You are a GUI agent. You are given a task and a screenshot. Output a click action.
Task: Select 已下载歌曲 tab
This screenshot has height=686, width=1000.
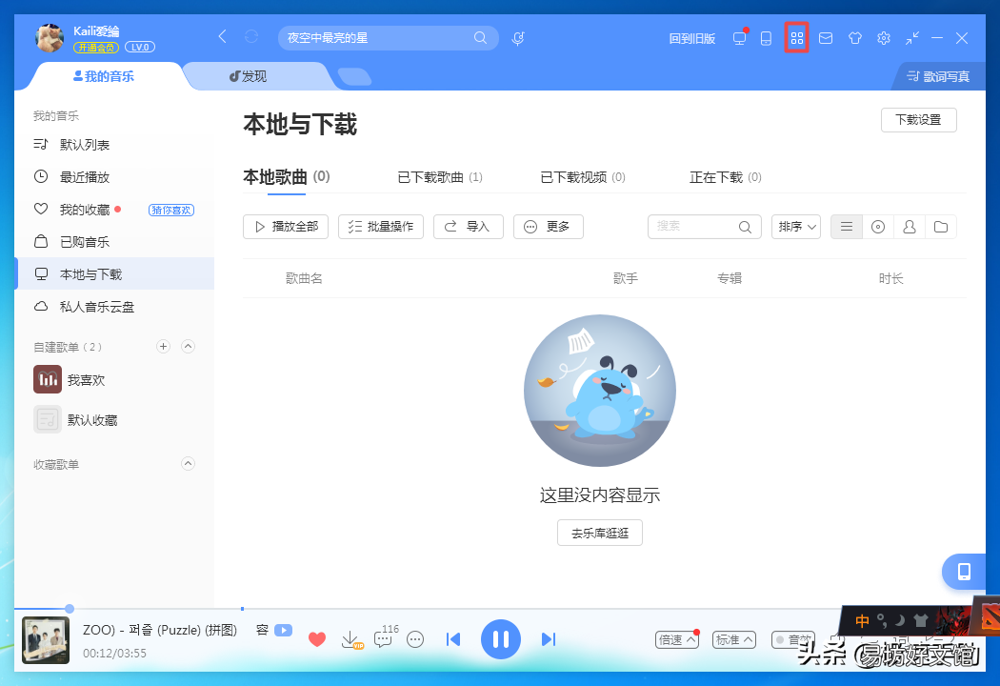[440, 177]
